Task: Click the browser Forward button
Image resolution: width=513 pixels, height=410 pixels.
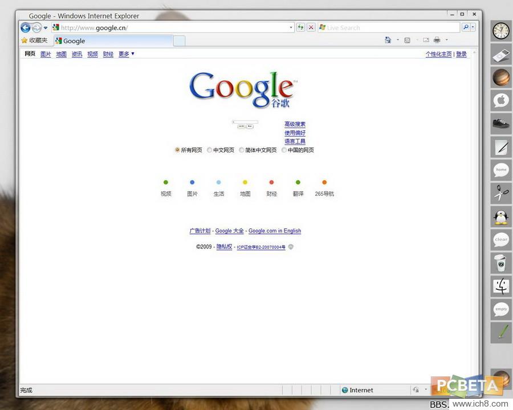Action: pyautogui.click(x=36, y=28)
